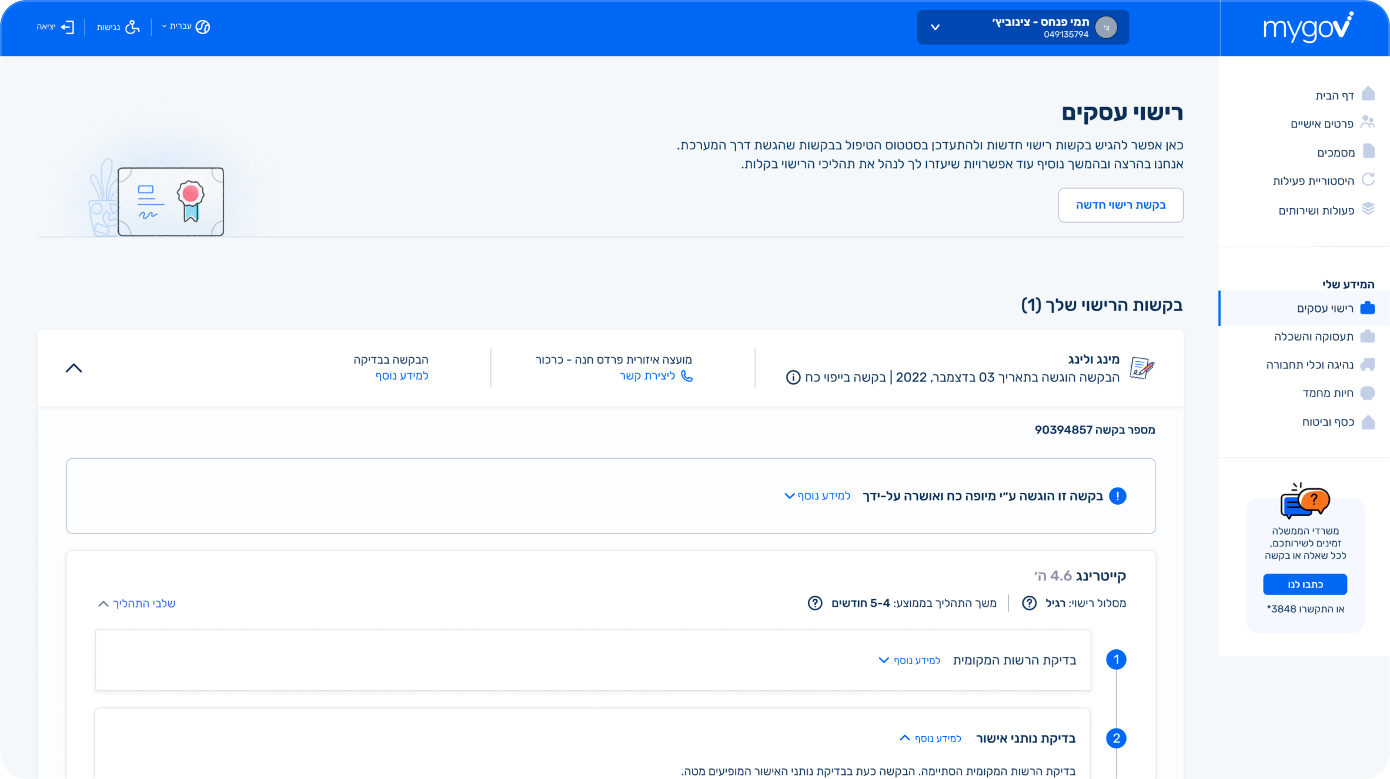Click the phone contact icon for the council

(x=686, y=376)
